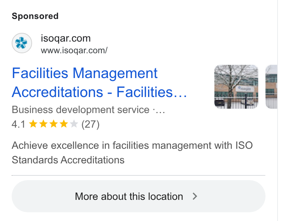Click the Achieve excellence ad description text
The height and width of the screenshot is (221, 283).
click(132, 152)
